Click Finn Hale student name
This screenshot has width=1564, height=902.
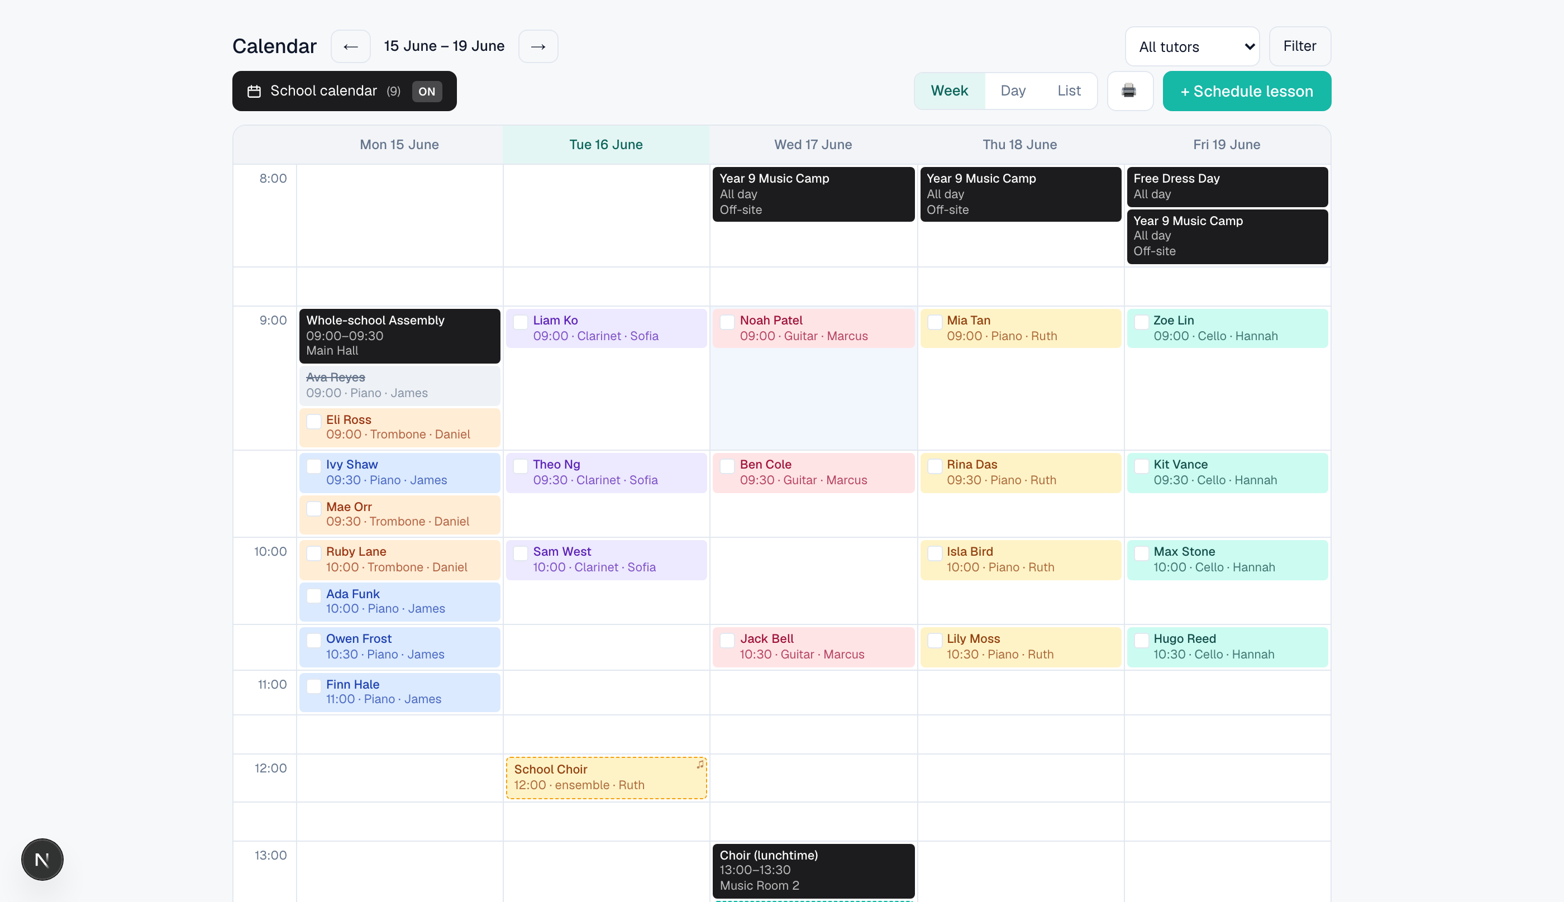[x=353, y=685]
